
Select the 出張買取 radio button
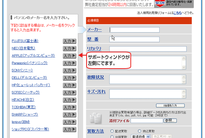(x=112, y=136)
